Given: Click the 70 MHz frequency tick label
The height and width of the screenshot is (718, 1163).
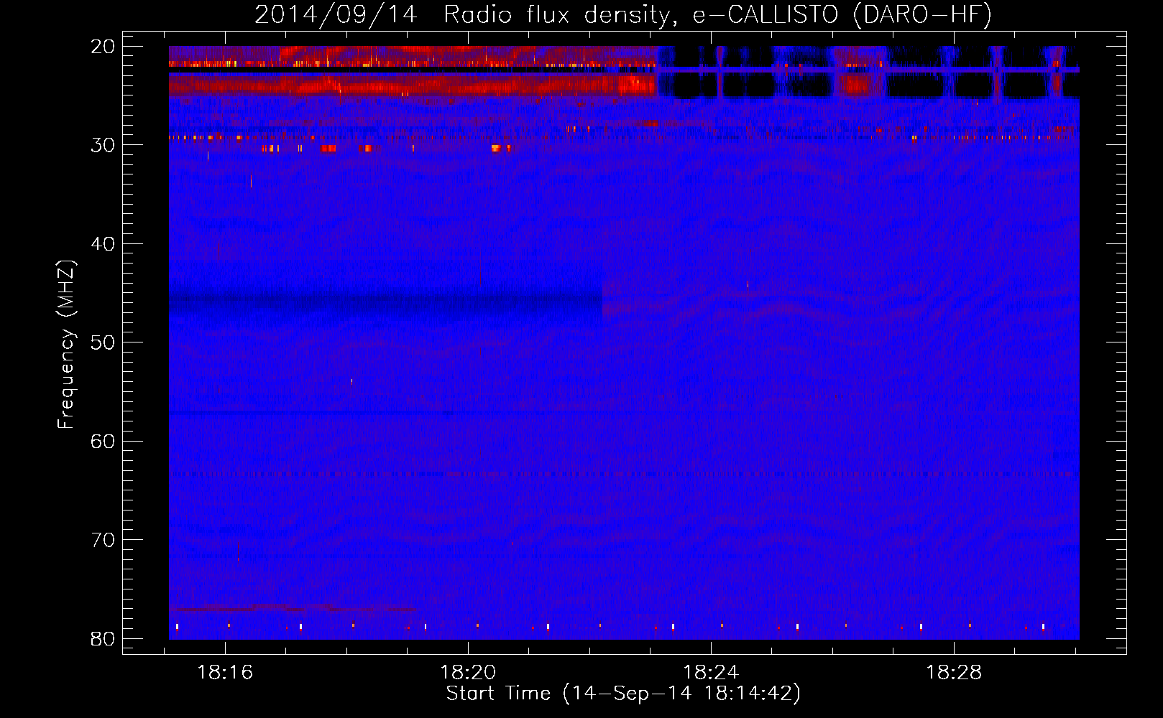Looking at the screenshot, I should click(x=104, y=540).
